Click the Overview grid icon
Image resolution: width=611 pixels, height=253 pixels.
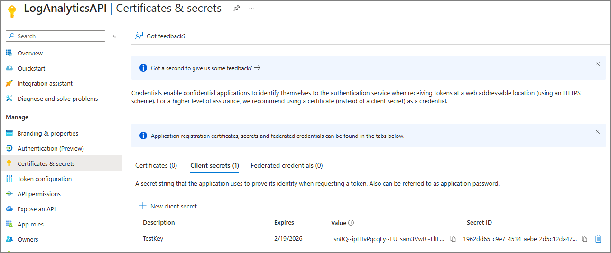click(9, 53)
